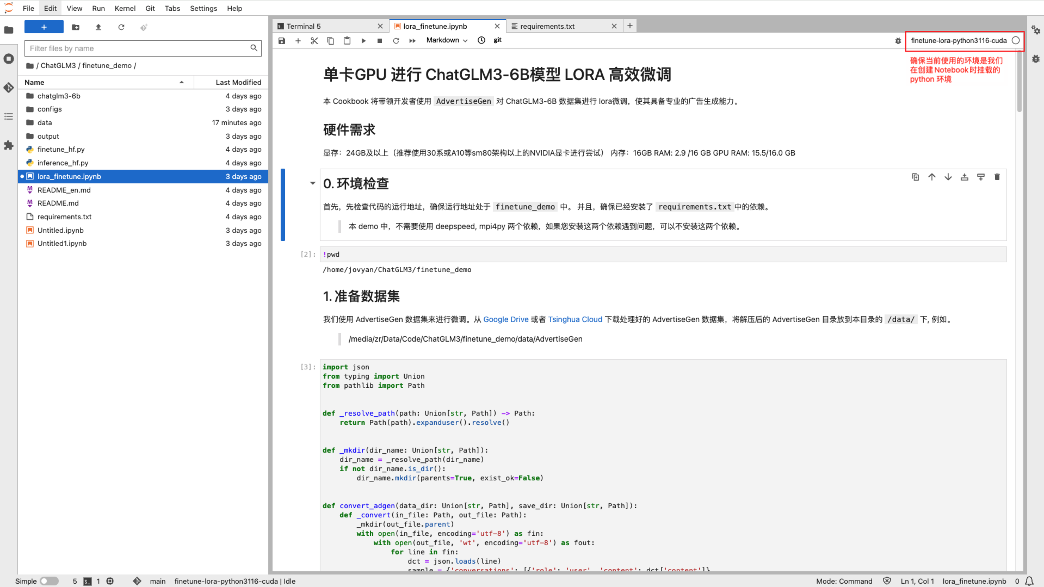Restart the kernel via the refresh icon
The image size is (1044, 587).
point(396,40)
